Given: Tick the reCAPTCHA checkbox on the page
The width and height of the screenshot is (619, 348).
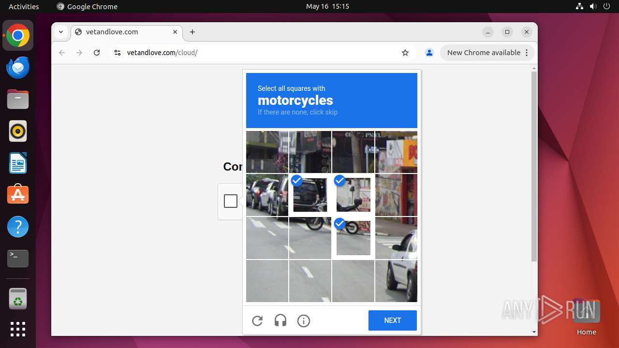Looking at the screenshot, I should (231, 201).
